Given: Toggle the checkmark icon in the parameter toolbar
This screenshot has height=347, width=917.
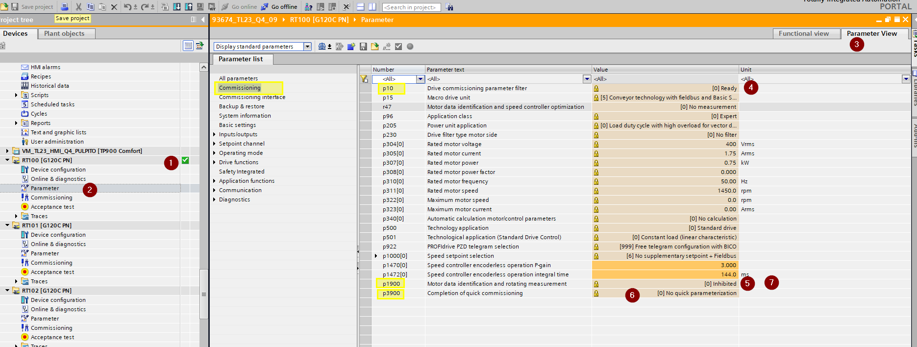Looking at the screenshot, I should 398,47.
